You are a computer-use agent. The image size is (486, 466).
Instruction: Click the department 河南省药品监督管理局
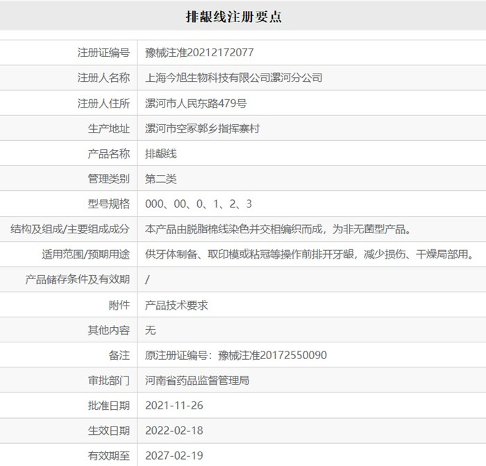coord(197,380)
